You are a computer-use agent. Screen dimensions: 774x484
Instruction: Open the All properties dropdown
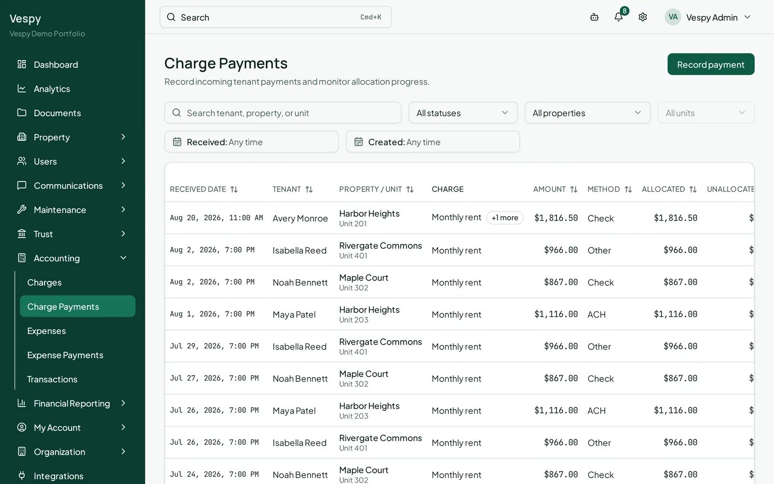pos(587,113)
